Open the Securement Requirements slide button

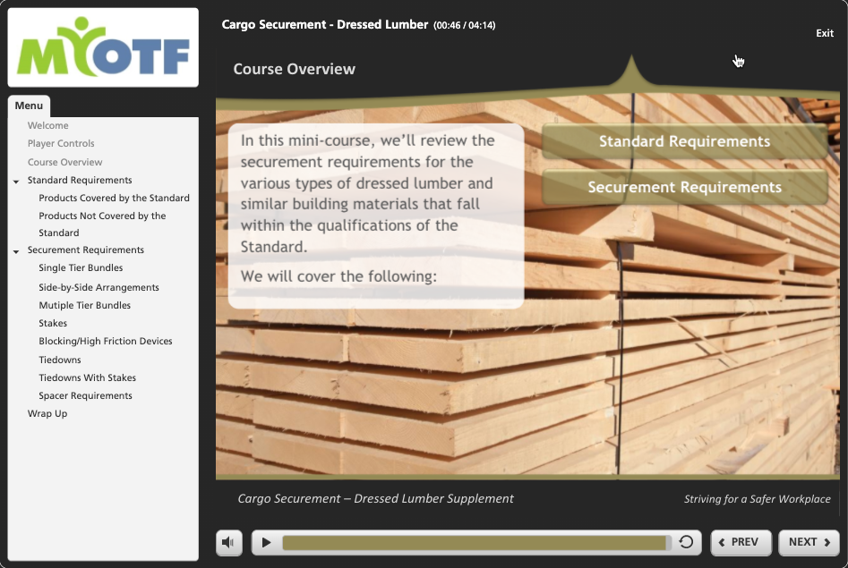pyautogui.click(x=684, y=187)
